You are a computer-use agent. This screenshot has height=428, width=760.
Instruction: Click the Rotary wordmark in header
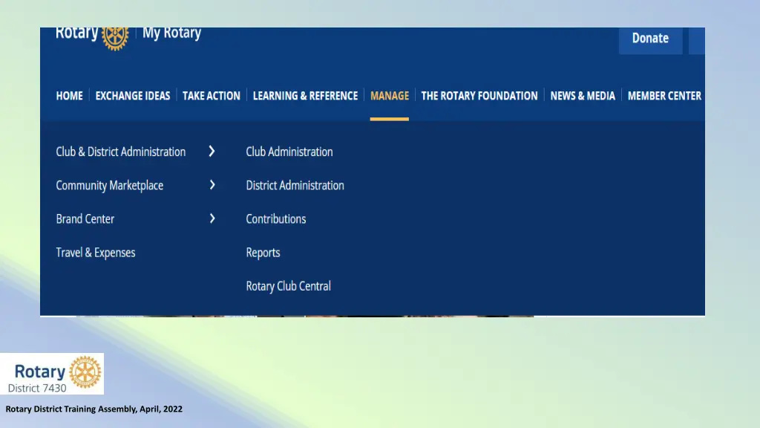point(77,34)
